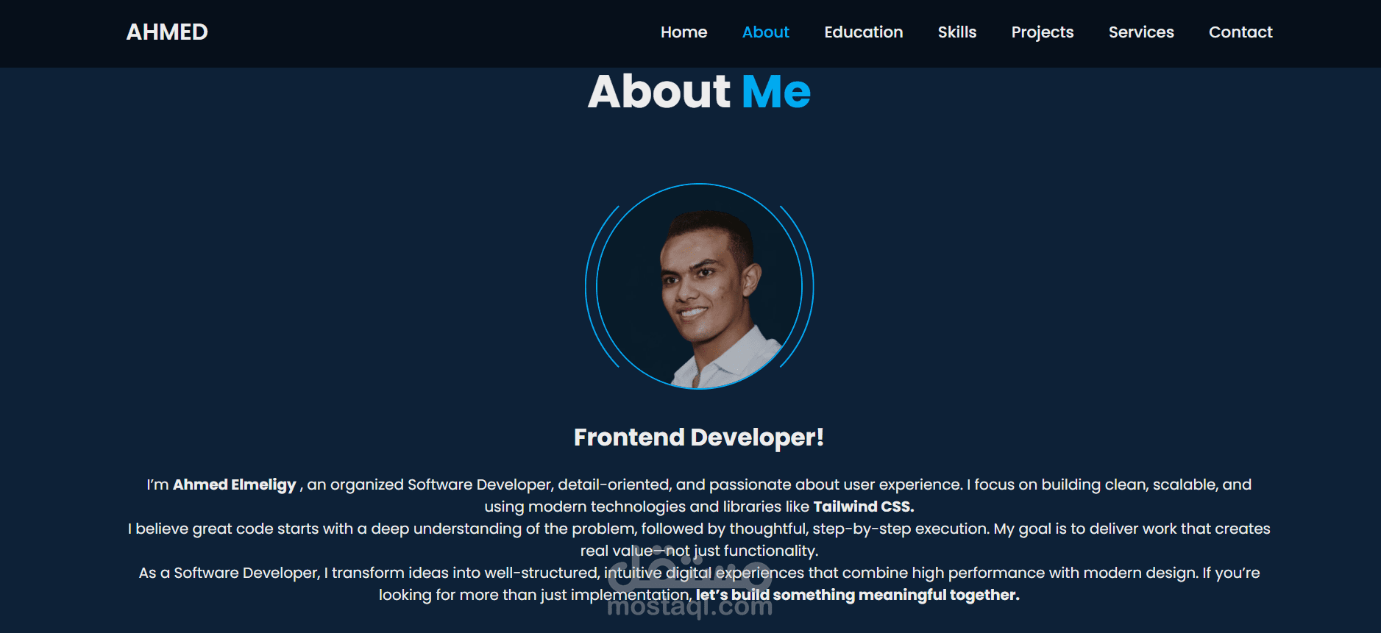The image size is (1381, 633).
Task: Click the AHMED site logo
Action: [167, 32]
